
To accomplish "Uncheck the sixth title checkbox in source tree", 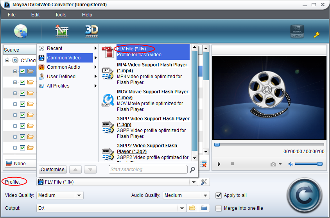I will coord(23,126).
